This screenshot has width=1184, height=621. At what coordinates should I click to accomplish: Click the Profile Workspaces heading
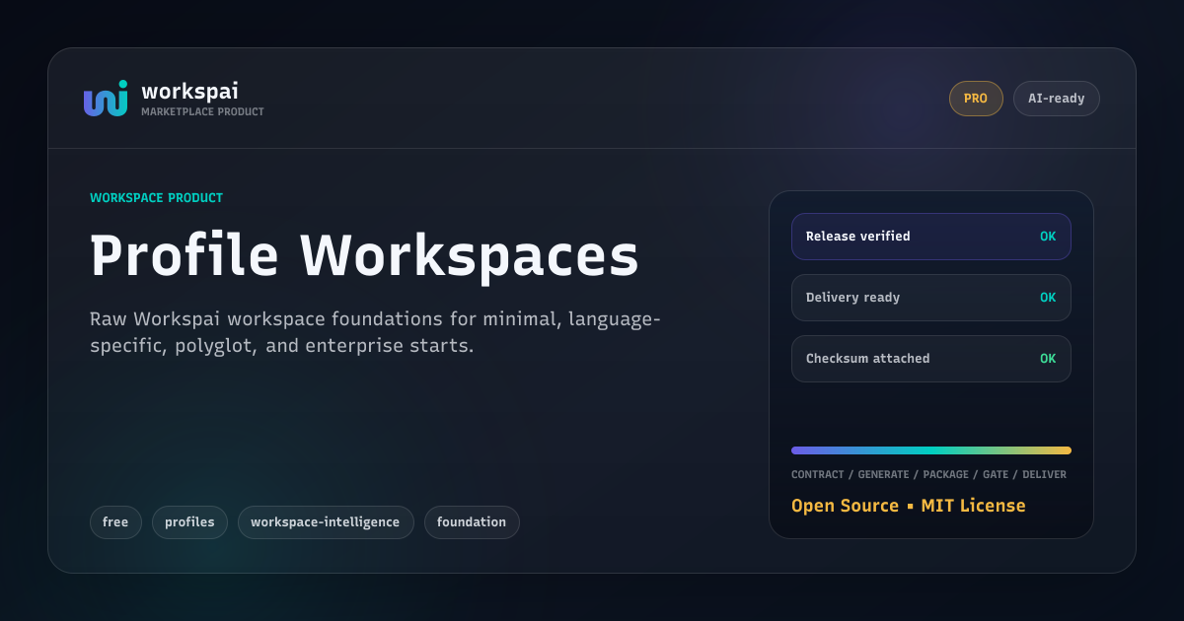pyautogui.click(x=364, y=256)
